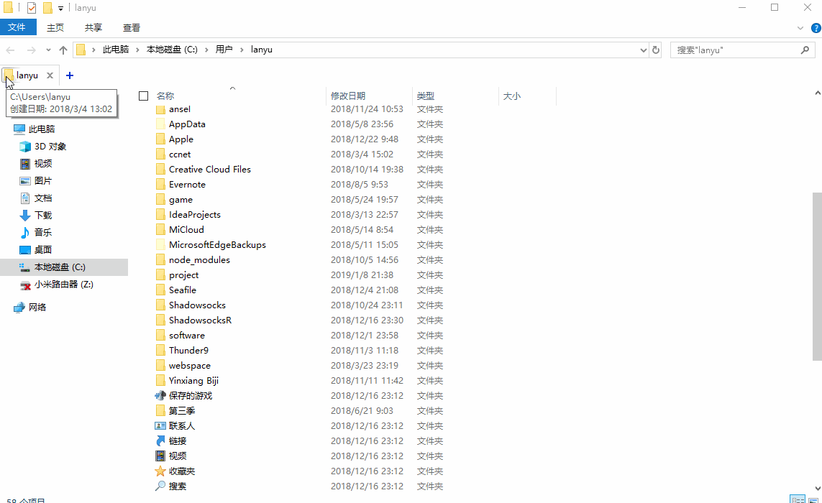
Task: Select the Apple folder
Action: click(181, 139)
